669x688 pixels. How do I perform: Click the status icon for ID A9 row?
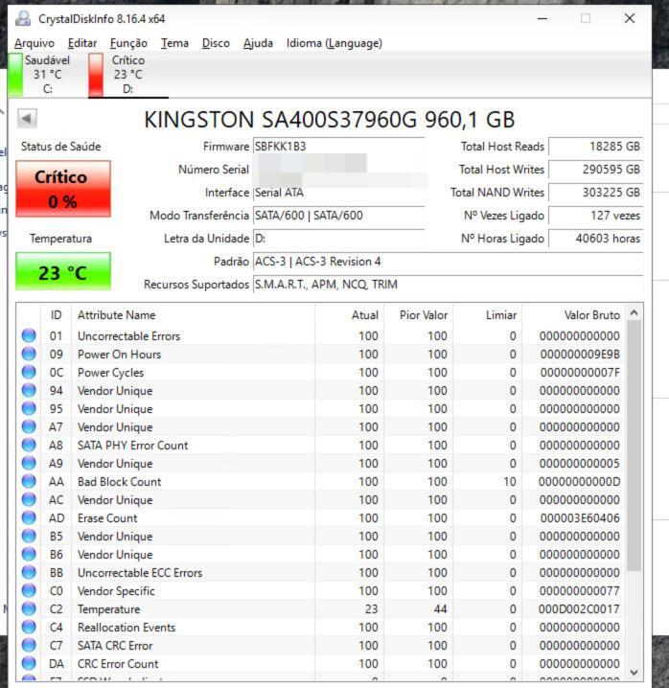pos(29,463)
